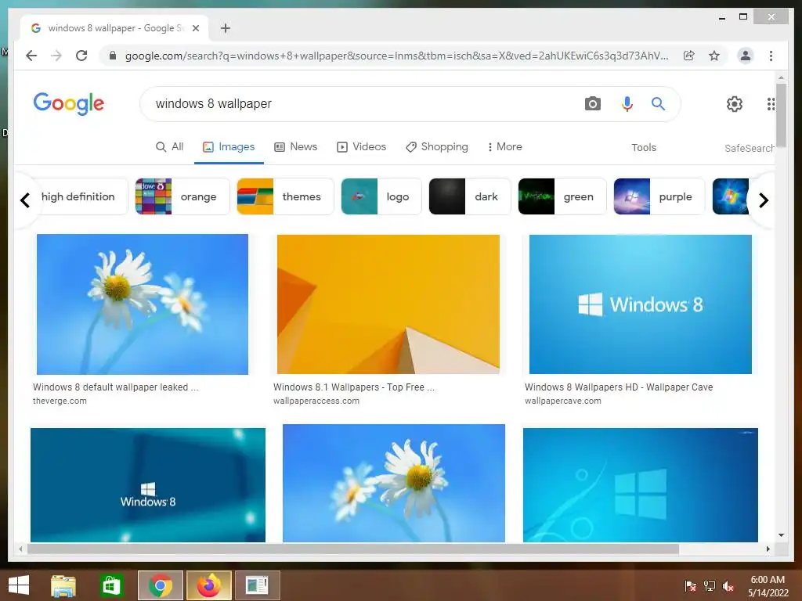Start voice search with the microphone
Image resolution: width=802 pixels, height=601 pixels.
(x=627, y=104)
